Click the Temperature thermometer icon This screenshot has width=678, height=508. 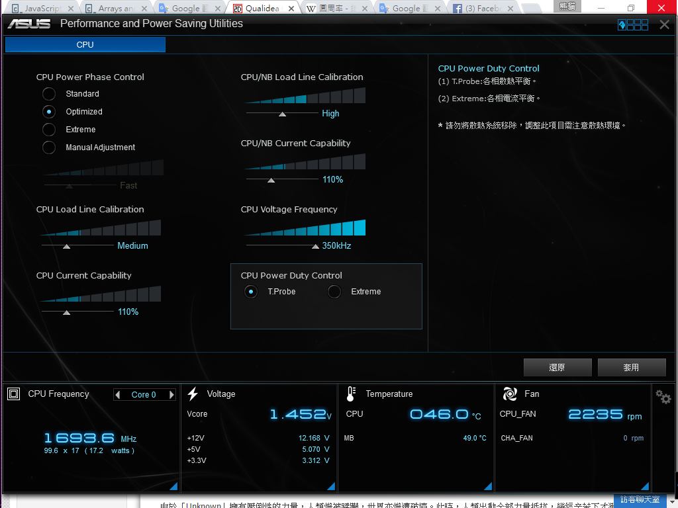click(x=351, y=394)
